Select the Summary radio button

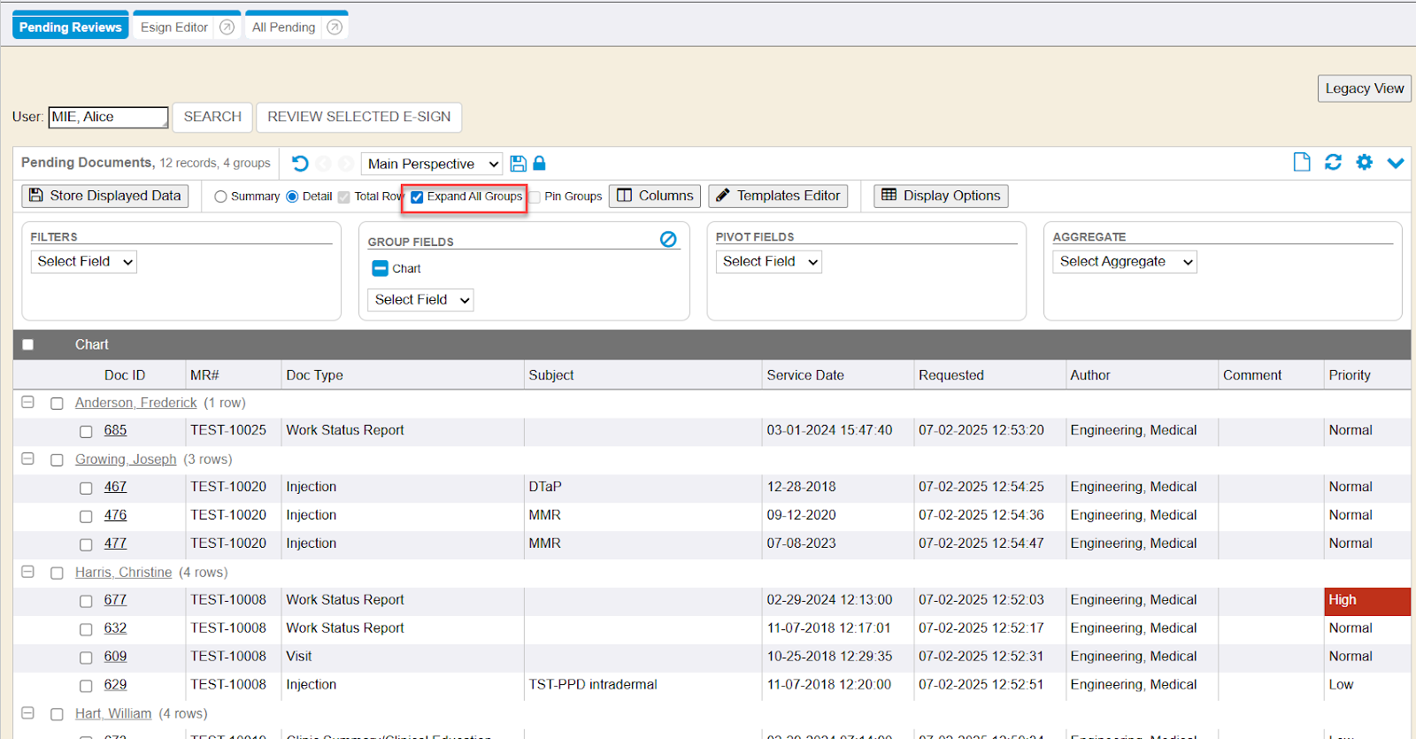220,196
